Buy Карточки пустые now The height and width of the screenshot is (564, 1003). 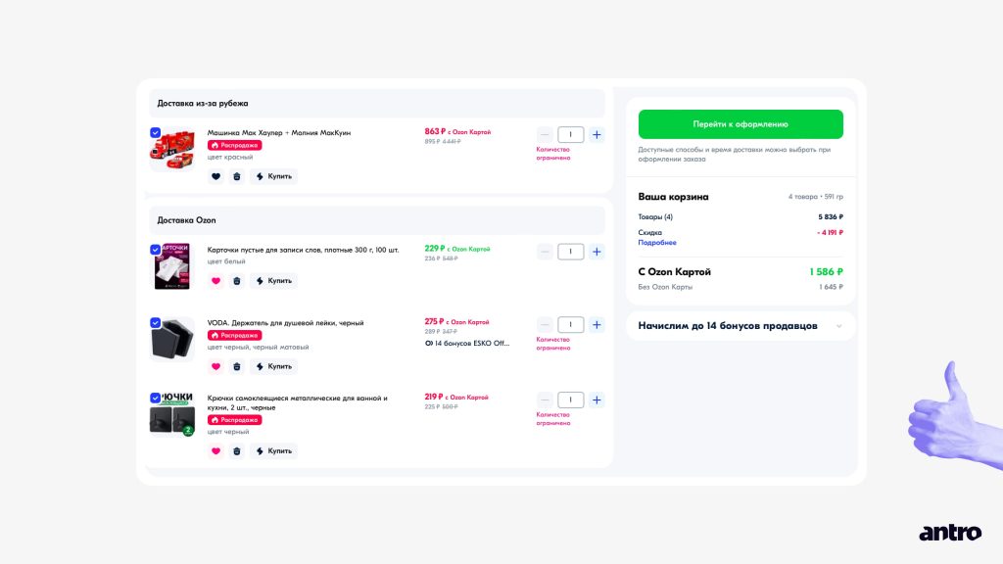tap(274, 281)
